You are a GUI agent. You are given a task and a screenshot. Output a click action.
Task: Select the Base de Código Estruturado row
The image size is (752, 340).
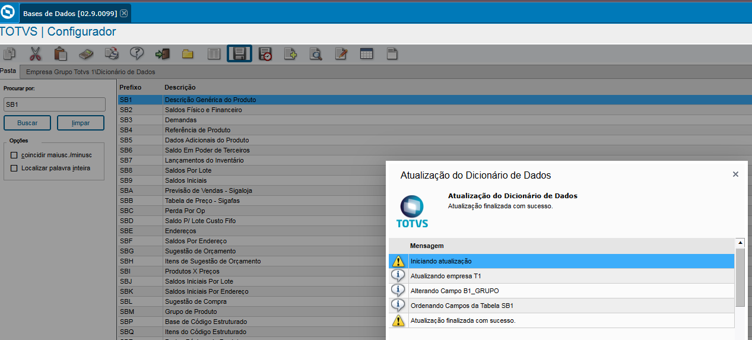[x=252, y=322]
